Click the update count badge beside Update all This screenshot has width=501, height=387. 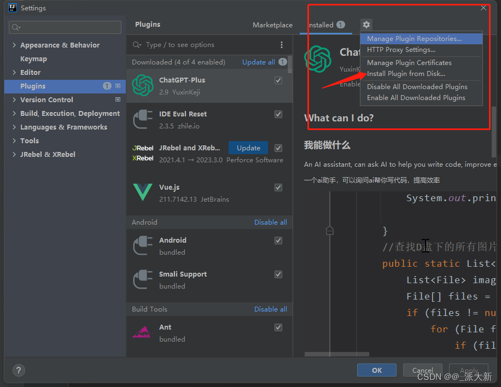tap(282, 62)
